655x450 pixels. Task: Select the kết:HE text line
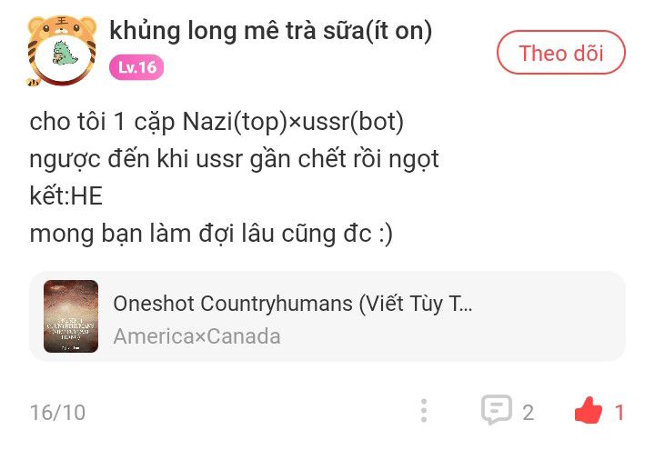click(66, 195)
